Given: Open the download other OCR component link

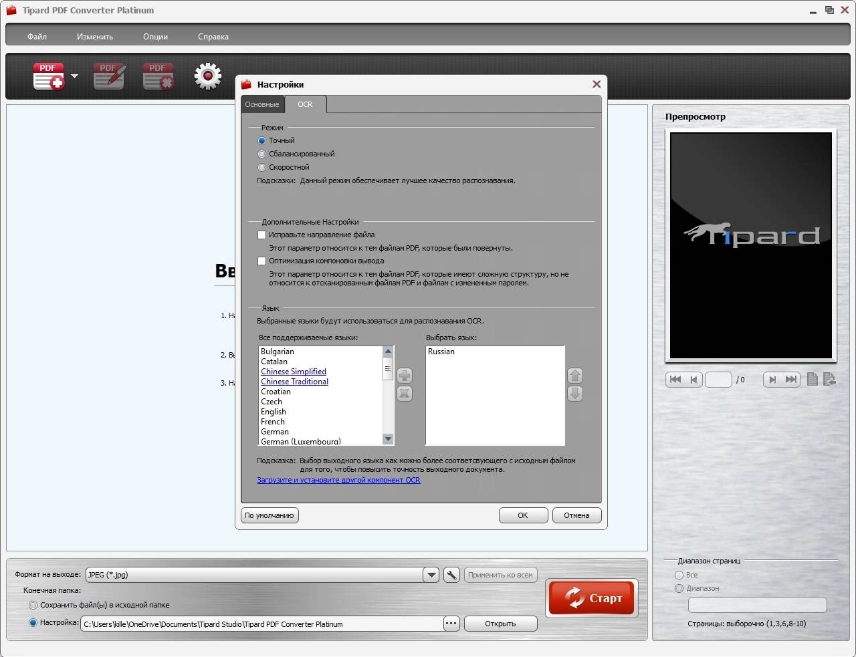Looking at the screenshot, I should pyautogui.click(x=338, y=480).
